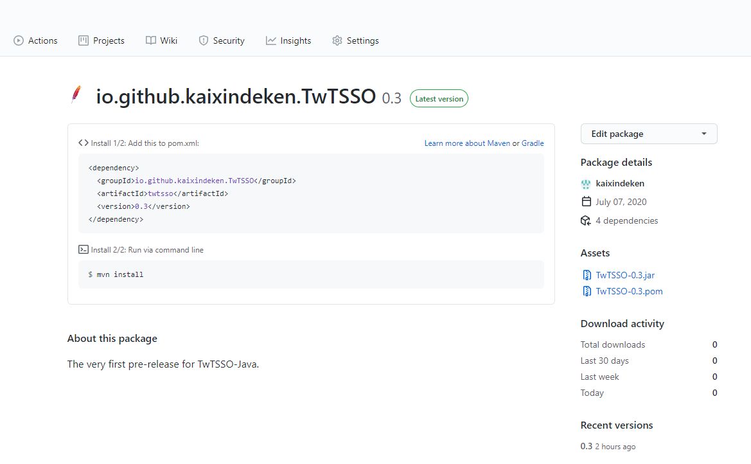Click the Projects board icon

tap(84, 40)
